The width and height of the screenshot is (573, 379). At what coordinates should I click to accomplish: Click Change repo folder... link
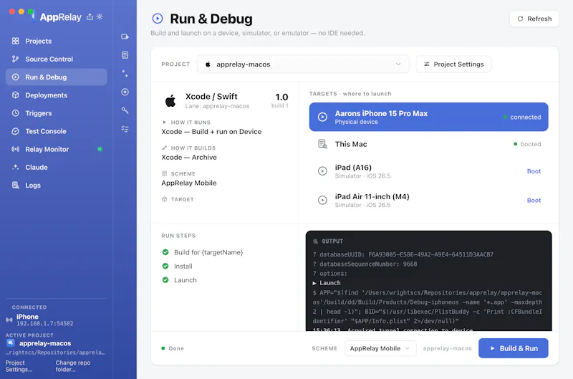click(x=73, y=366)
